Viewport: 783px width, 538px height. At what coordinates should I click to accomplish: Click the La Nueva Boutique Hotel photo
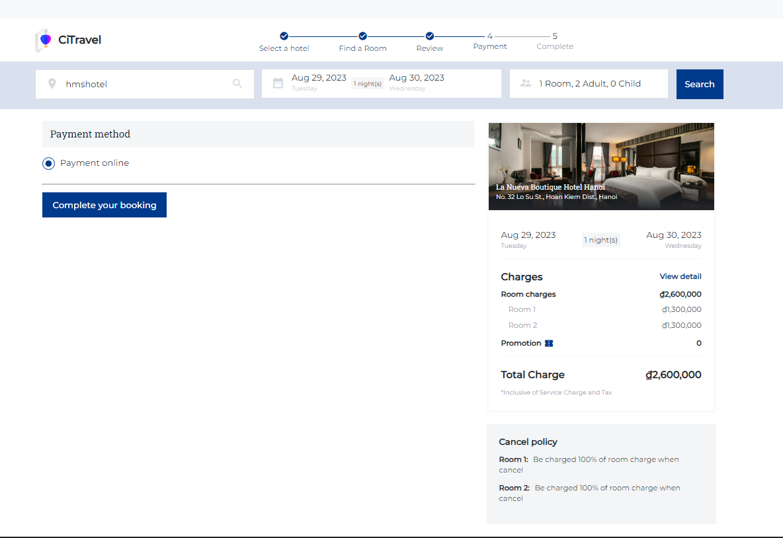tap(600, 159)
